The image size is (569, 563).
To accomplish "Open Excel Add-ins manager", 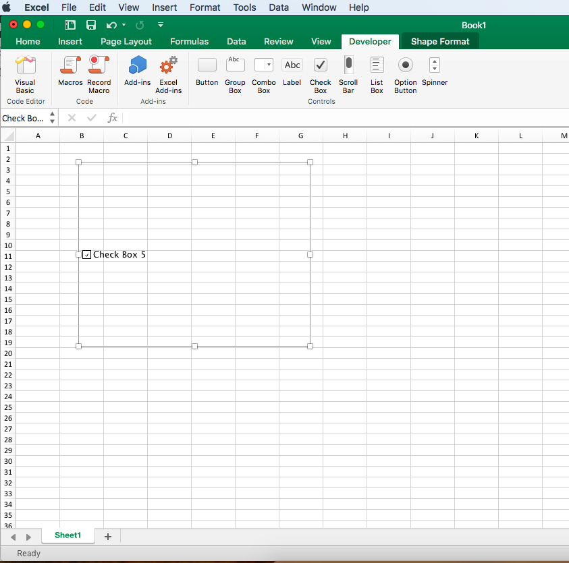I will pyautogui.click(x=168, y=75).
